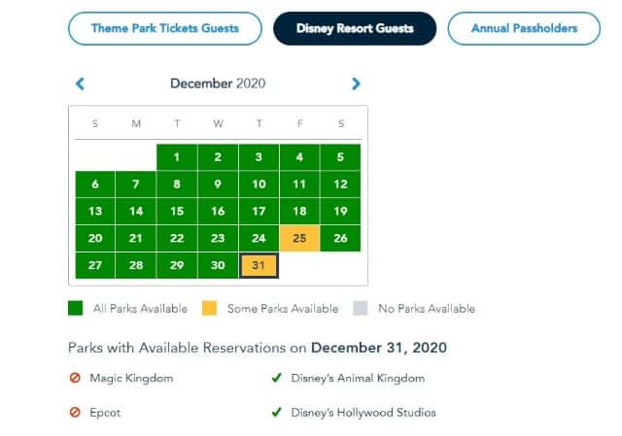Go to previous month with left chevron
Screen dimensions: 622x436
(80, 84)
